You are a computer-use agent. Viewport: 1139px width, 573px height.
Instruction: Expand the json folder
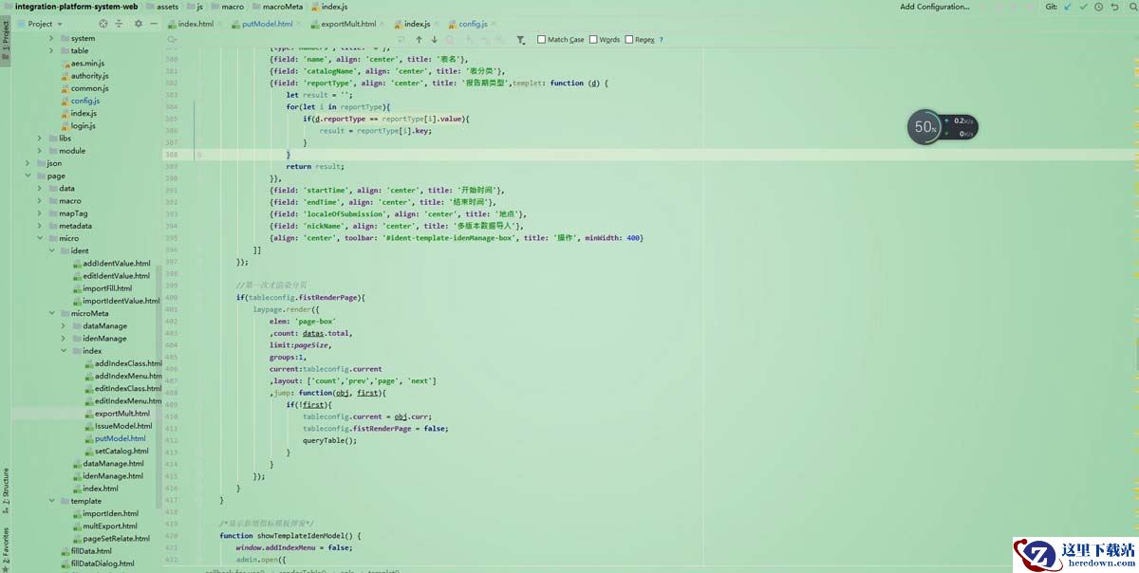28,163
